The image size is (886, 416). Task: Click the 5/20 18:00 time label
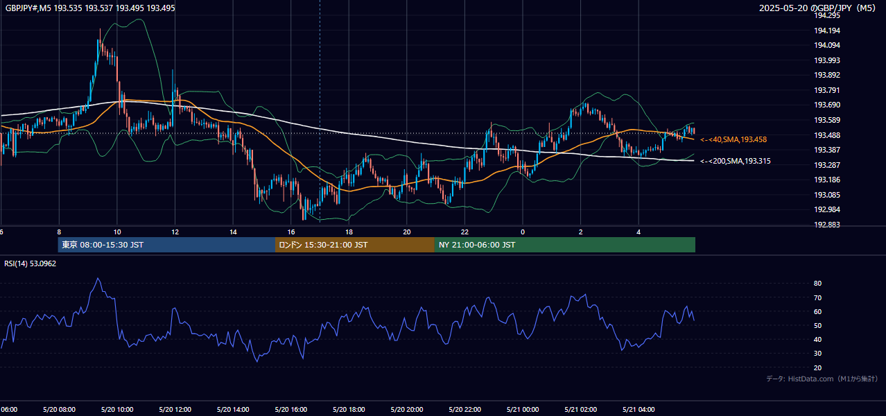pyautogui.click(x=349, y=409)
